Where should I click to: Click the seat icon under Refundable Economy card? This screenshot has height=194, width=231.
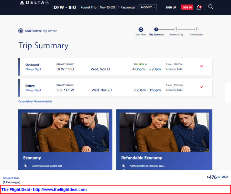point(124,166)
